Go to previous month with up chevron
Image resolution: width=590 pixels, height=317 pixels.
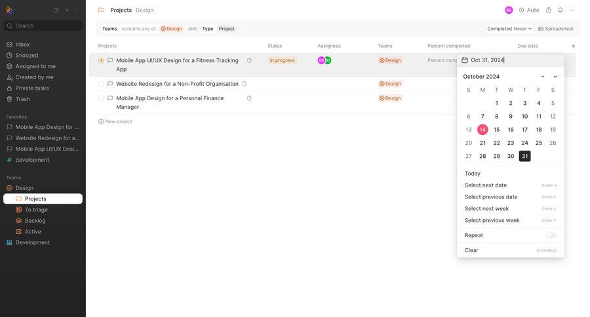[543, 77]
